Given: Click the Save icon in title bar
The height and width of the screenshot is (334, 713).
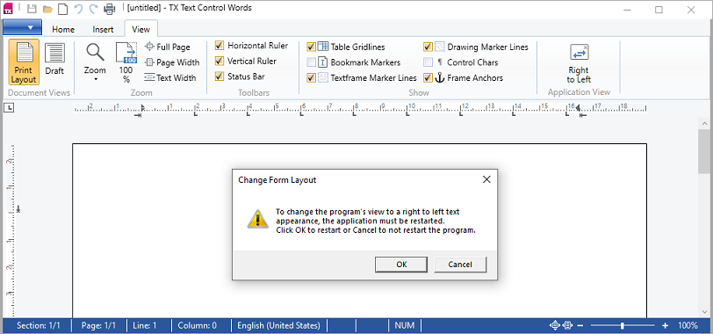Looking at the screenshot, I should click(32, 9).
